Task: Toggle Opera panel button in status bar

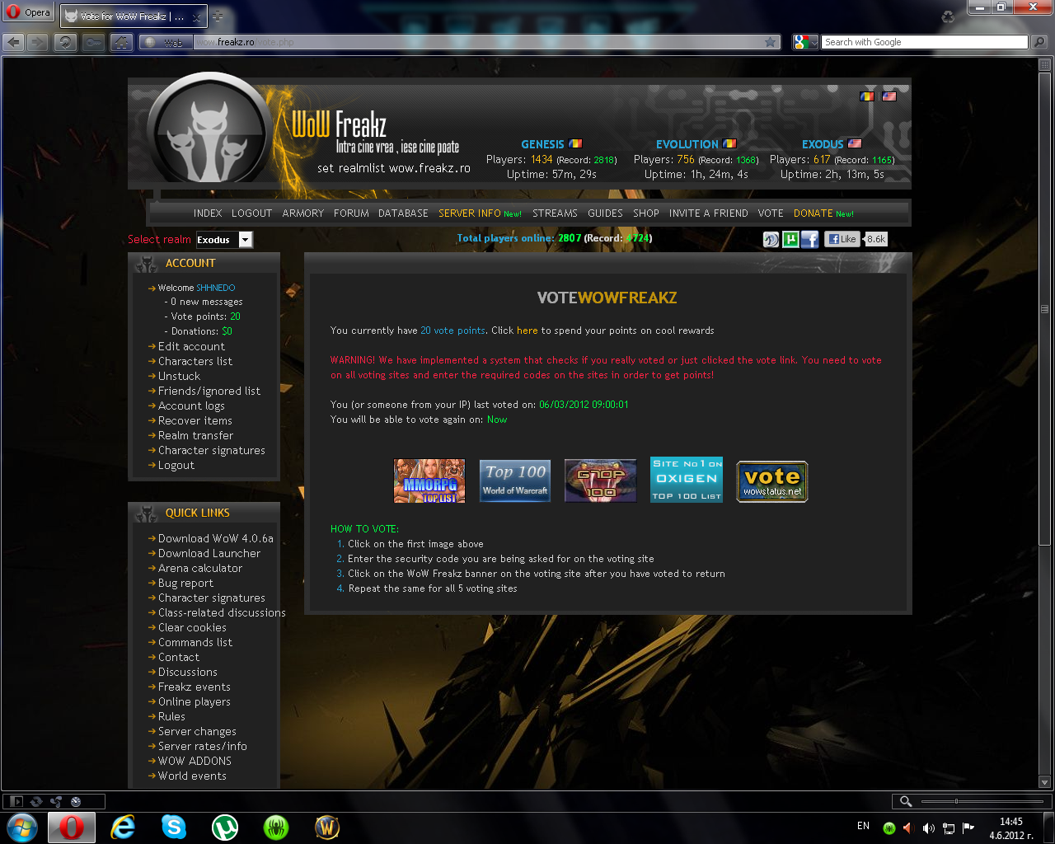Action: pyautogui.click(x=16, y=801)
